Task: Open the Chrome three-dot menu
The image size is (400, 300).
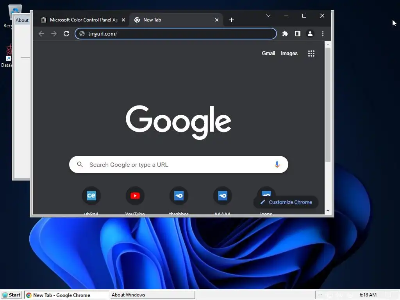Action: 323,34
